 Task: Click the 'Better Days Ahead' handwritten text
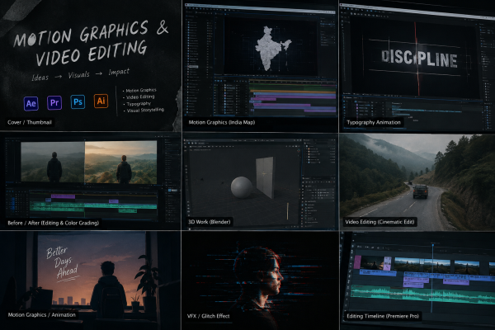pos(62,263)
